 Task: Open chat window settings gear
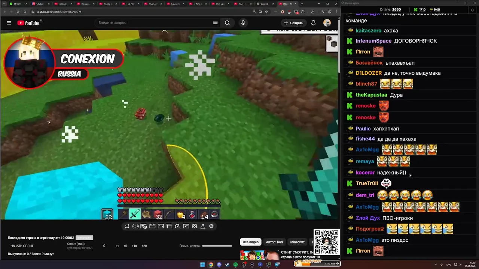coord(472,9)
